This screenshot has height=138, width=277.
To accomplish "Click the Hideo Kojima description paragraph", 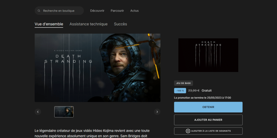I will 92,133.
